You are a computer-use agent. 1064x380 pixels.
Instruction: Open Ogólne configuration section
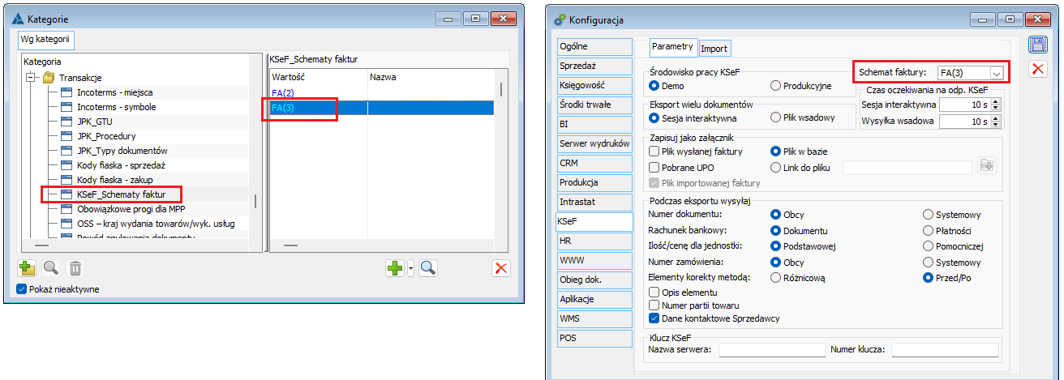click(593, 46)
